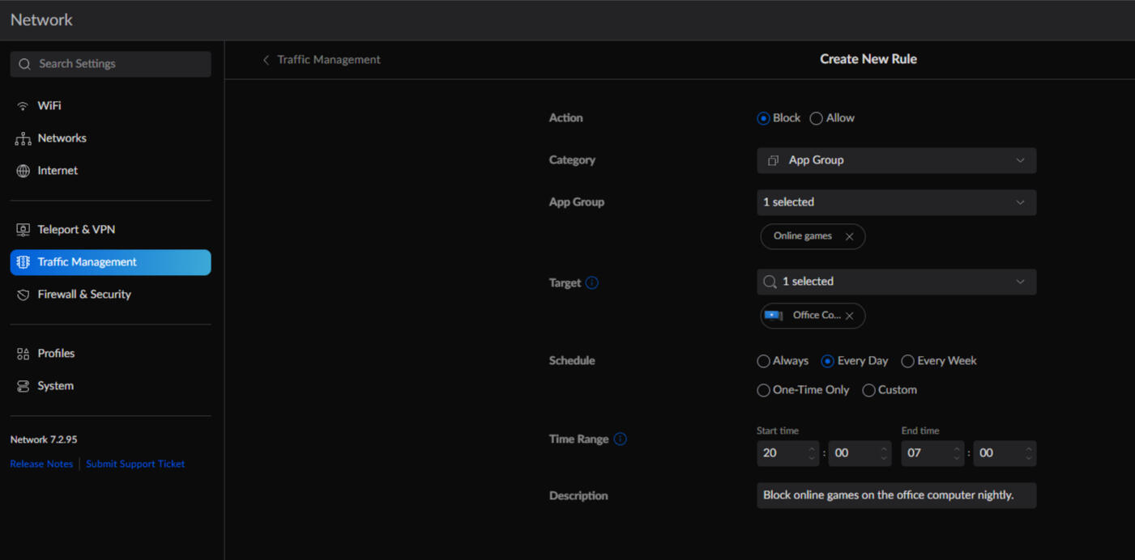Open Teleport & VPN section
The width and height of the screenshot is (1135, 560).
[x=76, y=230]
